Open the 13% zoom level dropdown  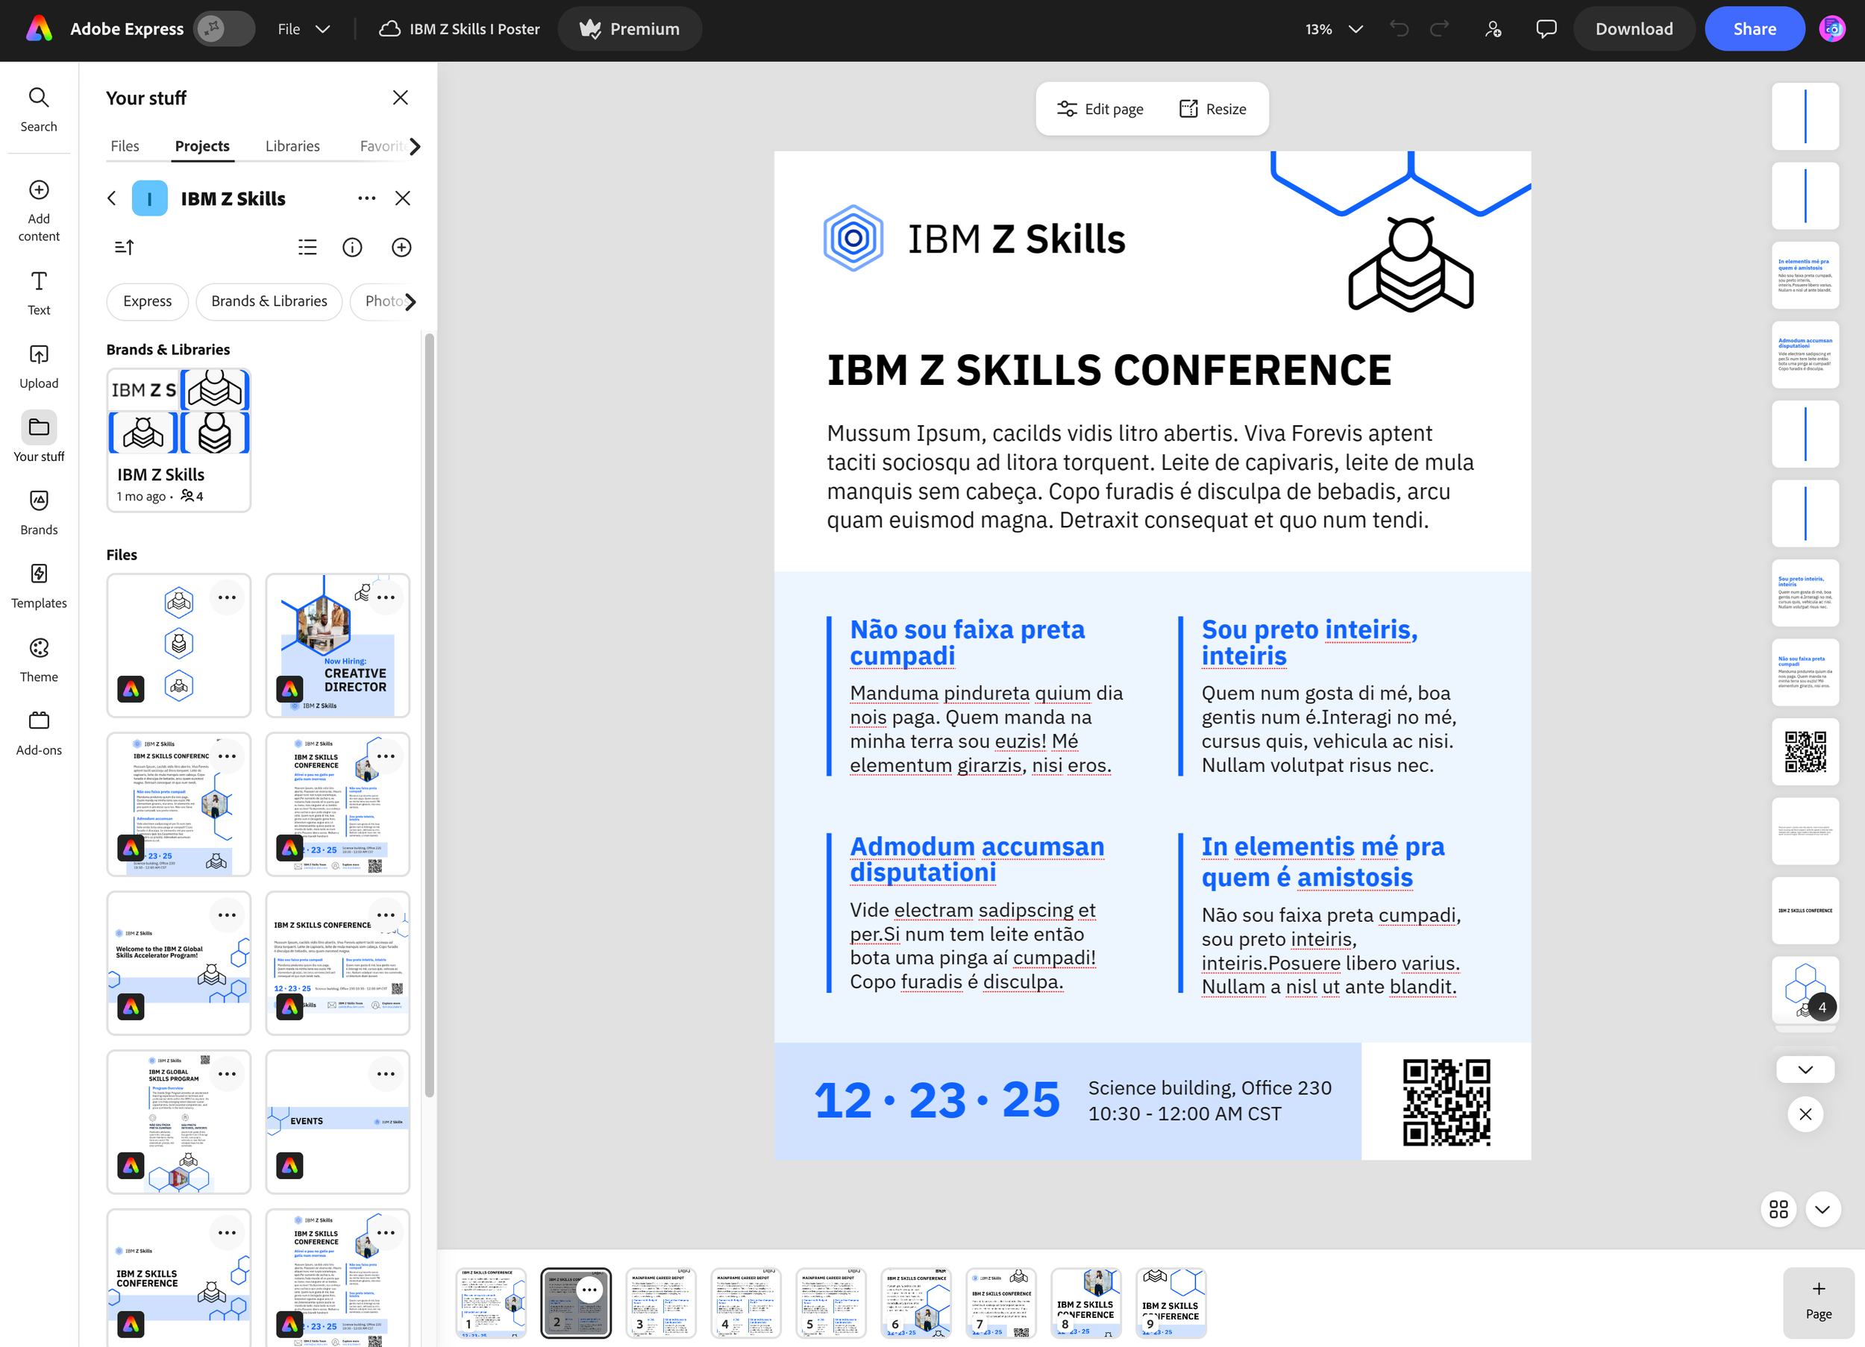tap(1333, 29)
